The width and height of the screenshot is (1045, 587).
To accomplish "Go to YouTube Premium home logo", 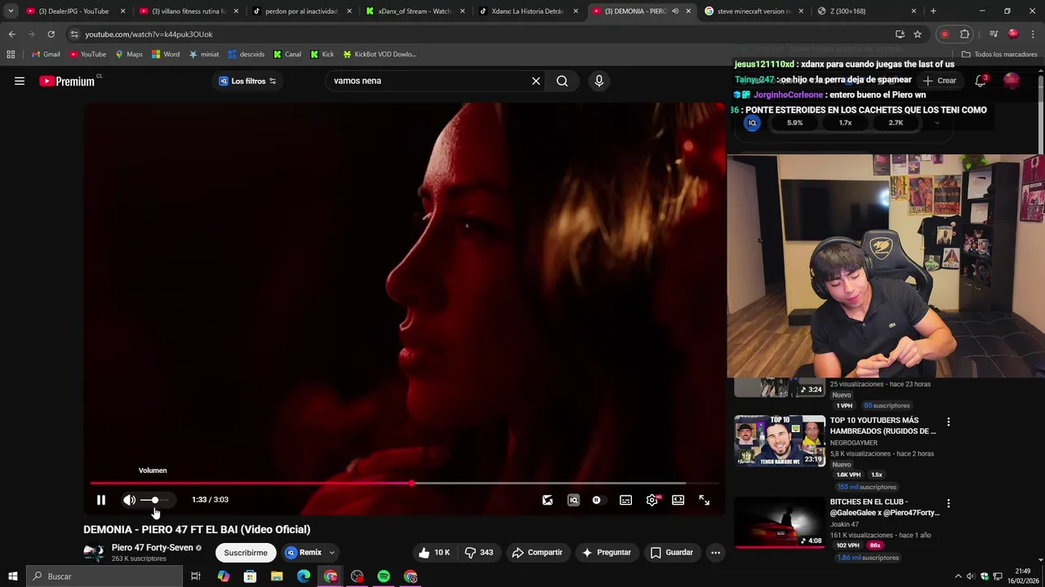I will (68, 81).
